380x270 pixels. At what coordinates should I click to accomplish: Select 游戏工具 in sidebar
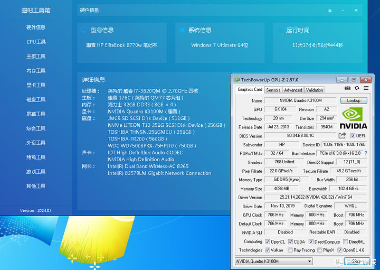click(x=36, y=171)
